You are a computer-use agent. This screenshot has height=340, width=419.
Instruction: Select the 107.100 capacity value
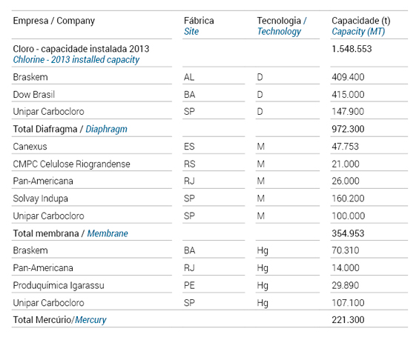pos(348,303)
